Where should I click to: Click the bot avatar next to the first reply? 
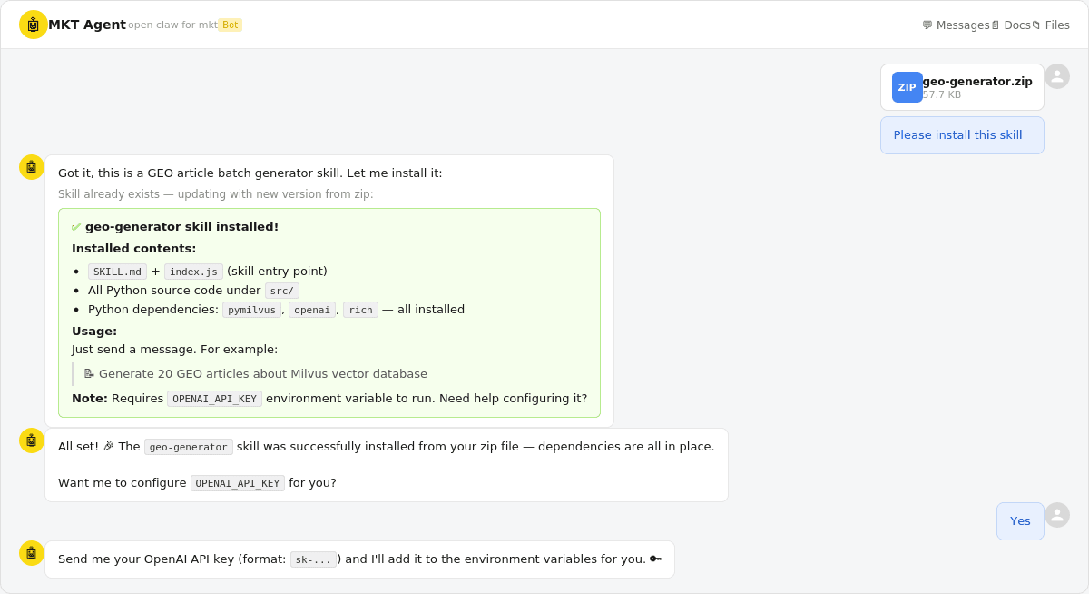click(x=32, y=167)
